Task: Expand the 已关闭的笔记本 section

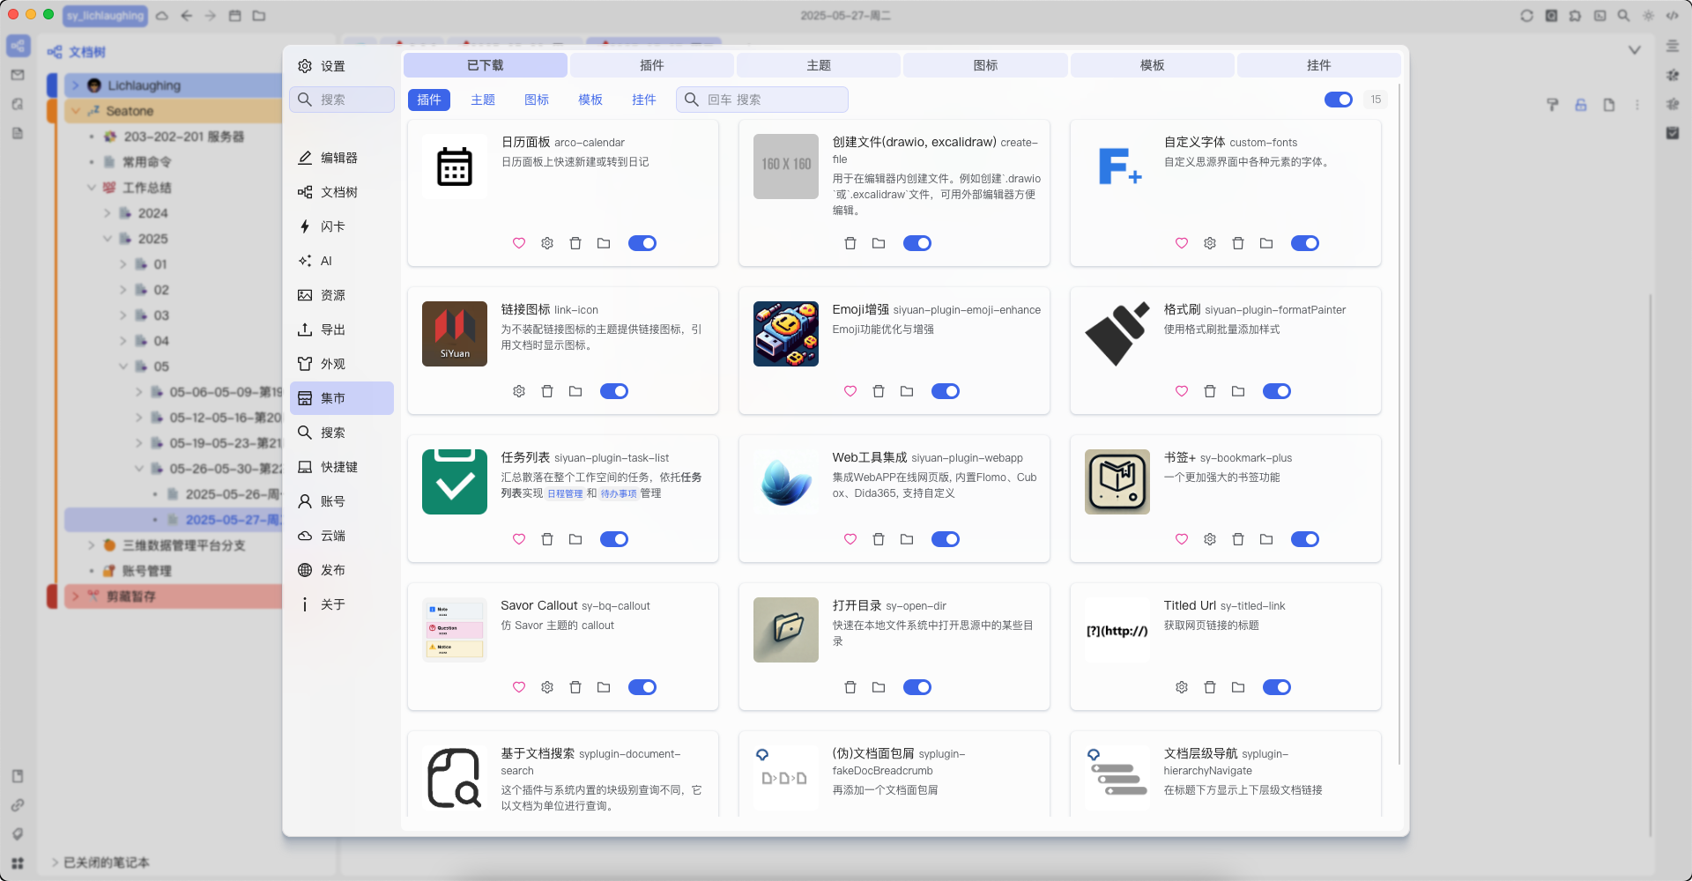Action: pyautogui.click(x=55, y=862)
